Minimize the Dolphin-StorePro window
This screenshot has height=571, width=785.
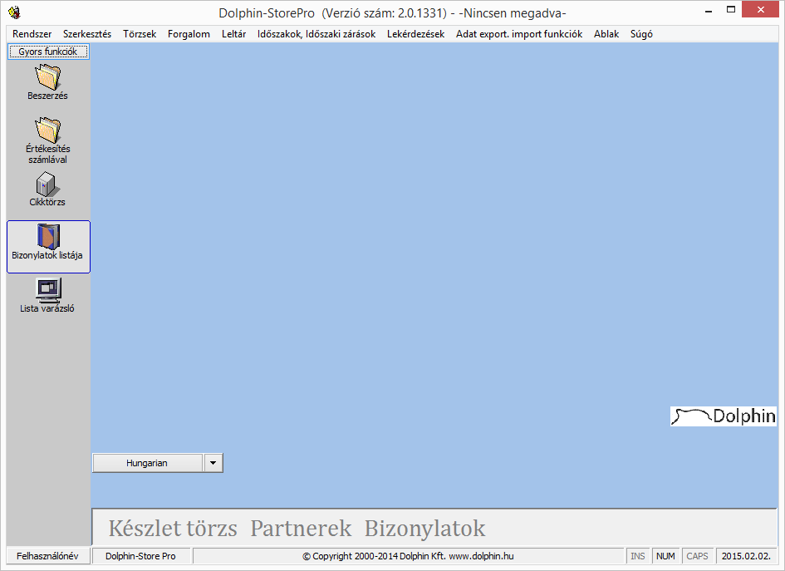tap(709, 10)
